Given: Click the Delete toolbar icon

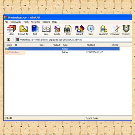Looking at the screenshot, I should 57,30.
